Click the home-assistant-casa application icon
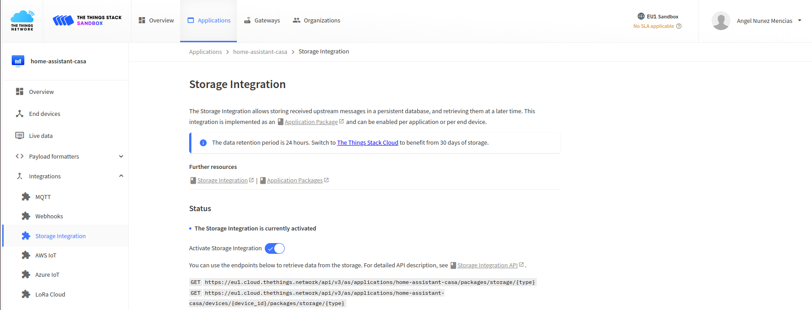 [18, 61]
